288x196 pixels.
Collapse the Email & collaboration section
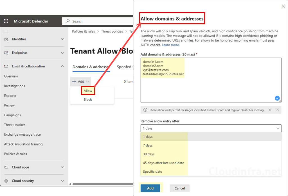point(62,66)
